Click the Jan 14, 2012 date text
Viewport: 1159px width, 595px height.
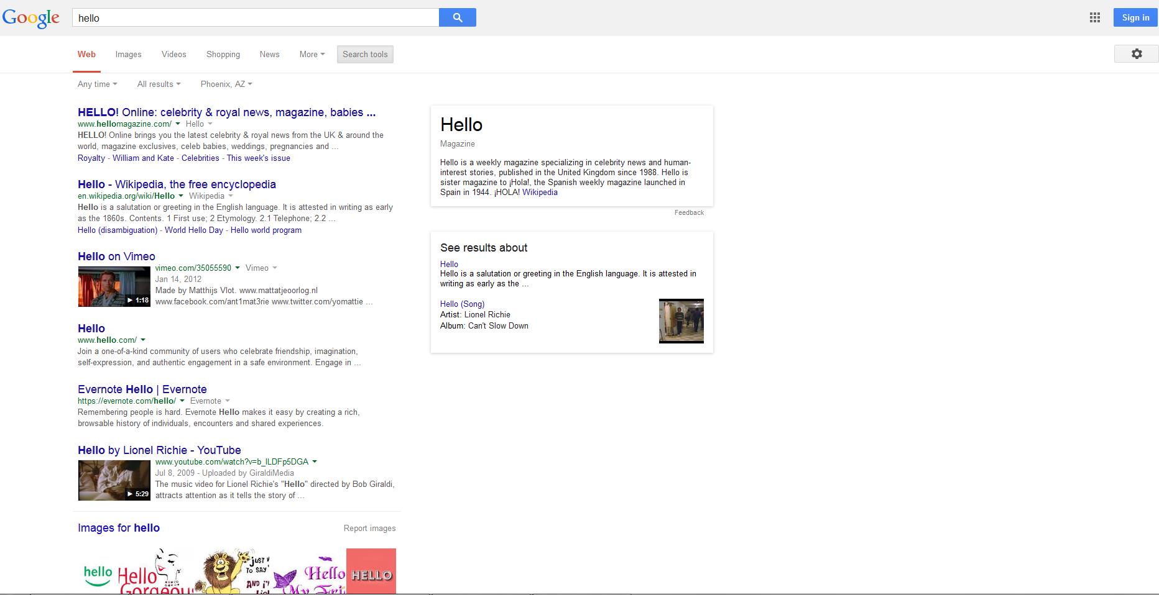point(178,279)
